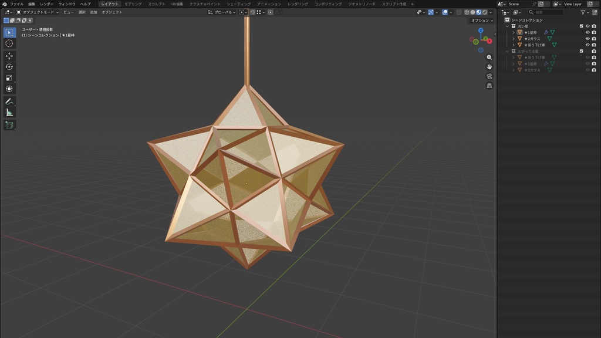The height and width of the screenshot is (338, 601).
Task: Select the Move tool
Action: pyautogui.click(x=9, y=56)
